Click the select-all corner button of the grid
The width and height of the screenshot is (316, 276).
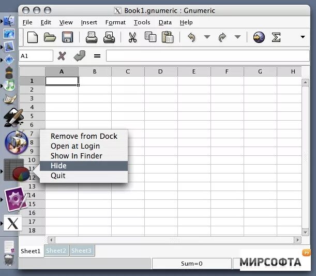pyautogui.click(x=32, y=71)
